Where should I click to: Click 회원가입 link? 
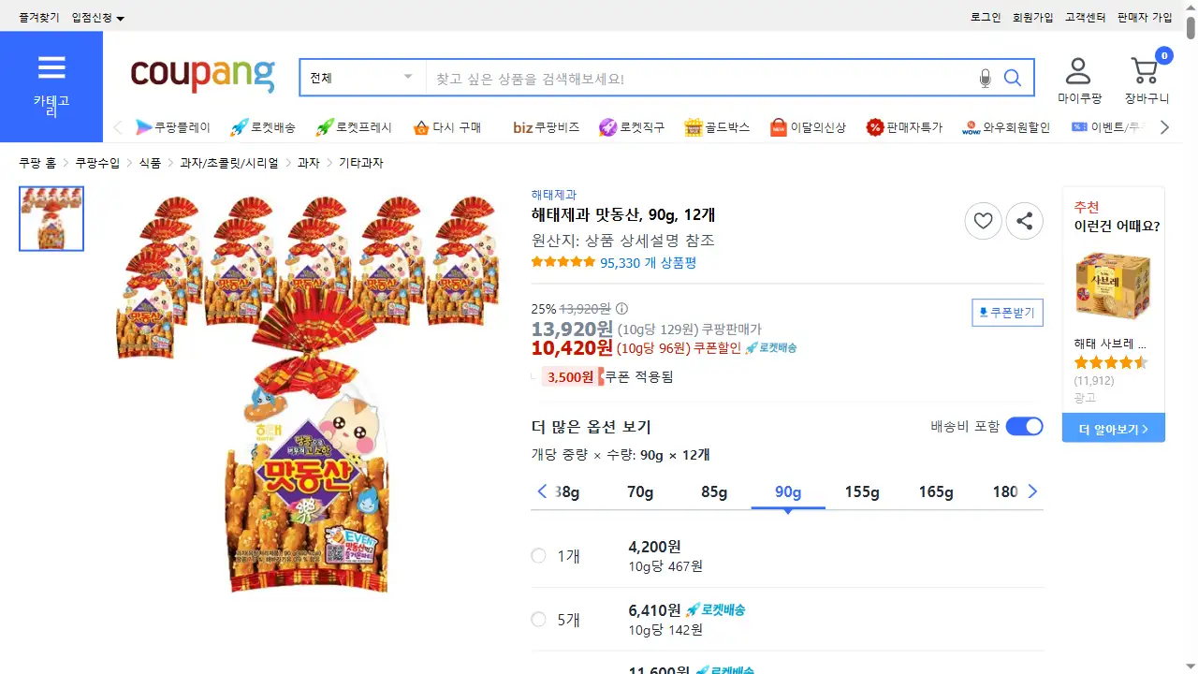coord(1033,18)
